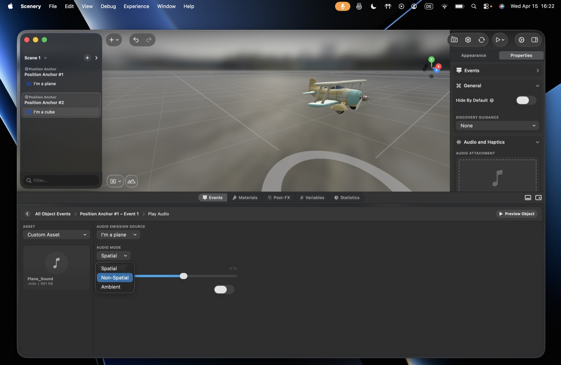
Task: Open the add object plus menu
Action: click(114, 40)
